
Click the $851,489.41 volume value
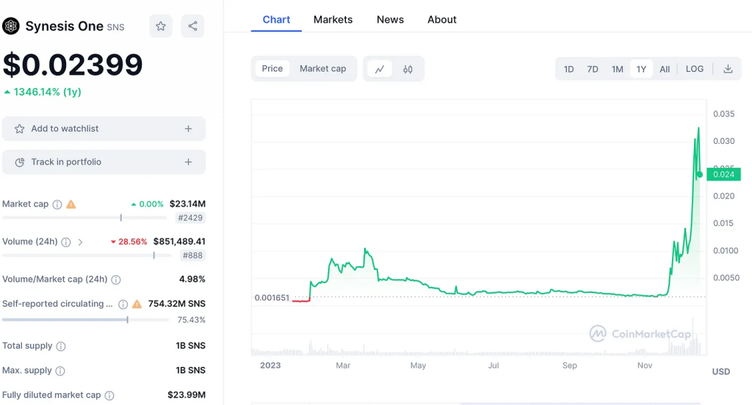tap(179, 241)
